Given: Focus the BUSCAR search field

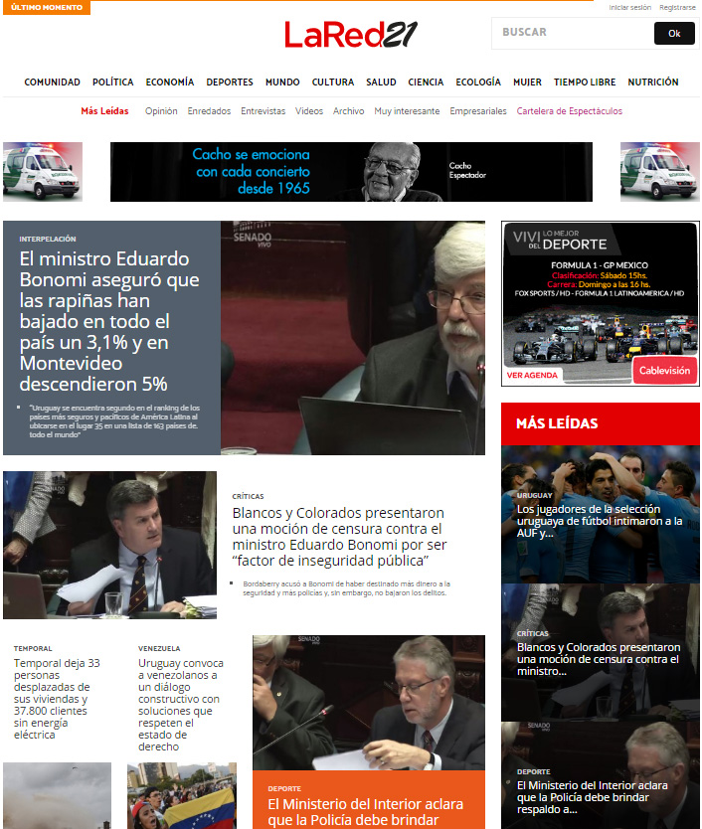Looking at the screenshot, I should 573,33.
